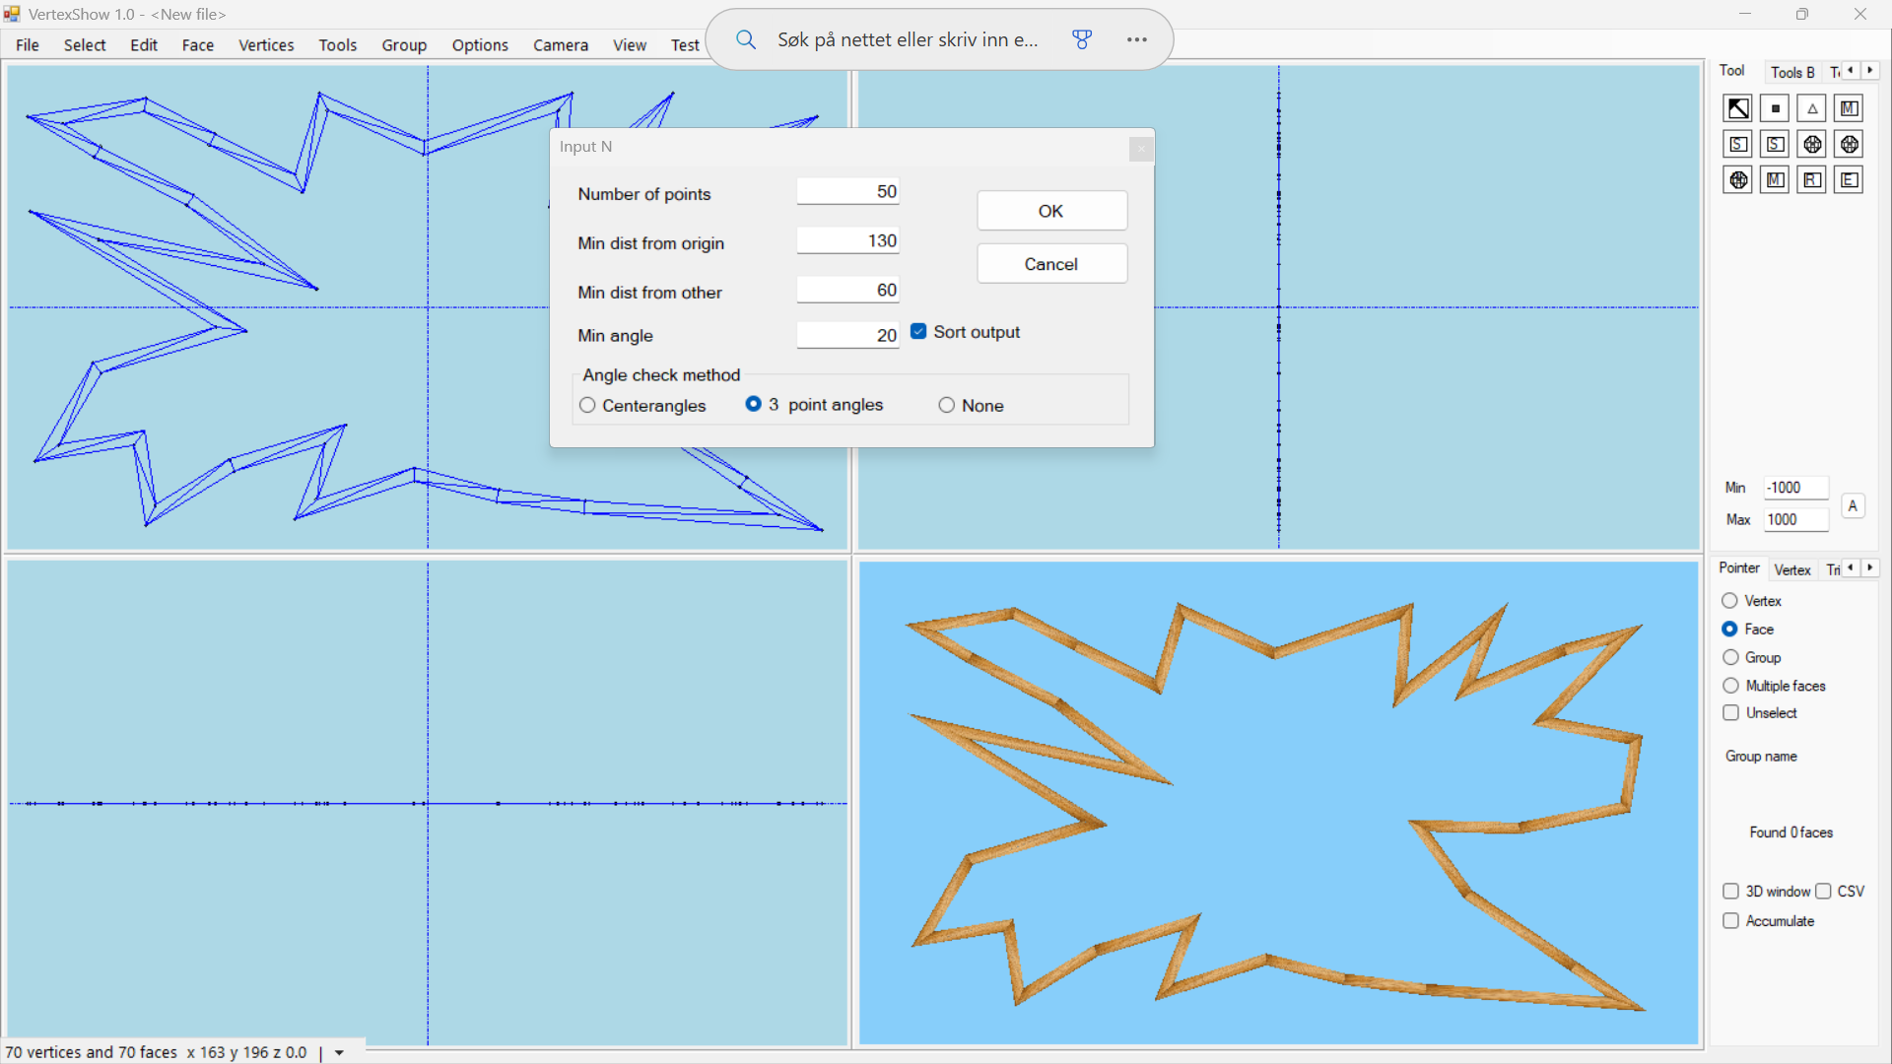Select the Centerangles radio option
This screenshot has width=1892, height=1064.
tap(588, 406)
